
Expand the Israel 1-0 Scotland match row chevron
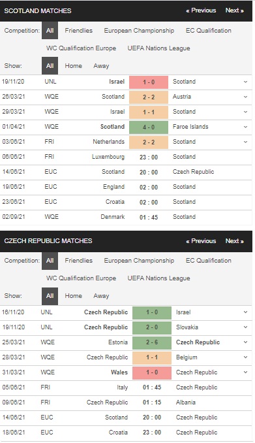pyautogui.click(x=245, y=82)
